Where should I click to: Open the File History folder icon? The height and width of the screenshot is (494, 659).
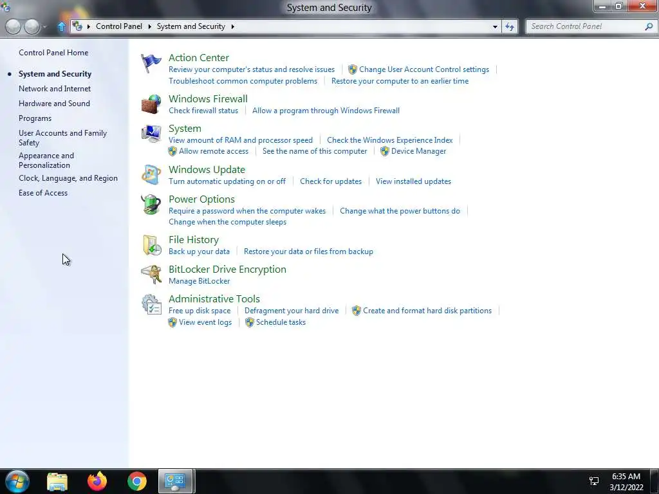point(152,245)
